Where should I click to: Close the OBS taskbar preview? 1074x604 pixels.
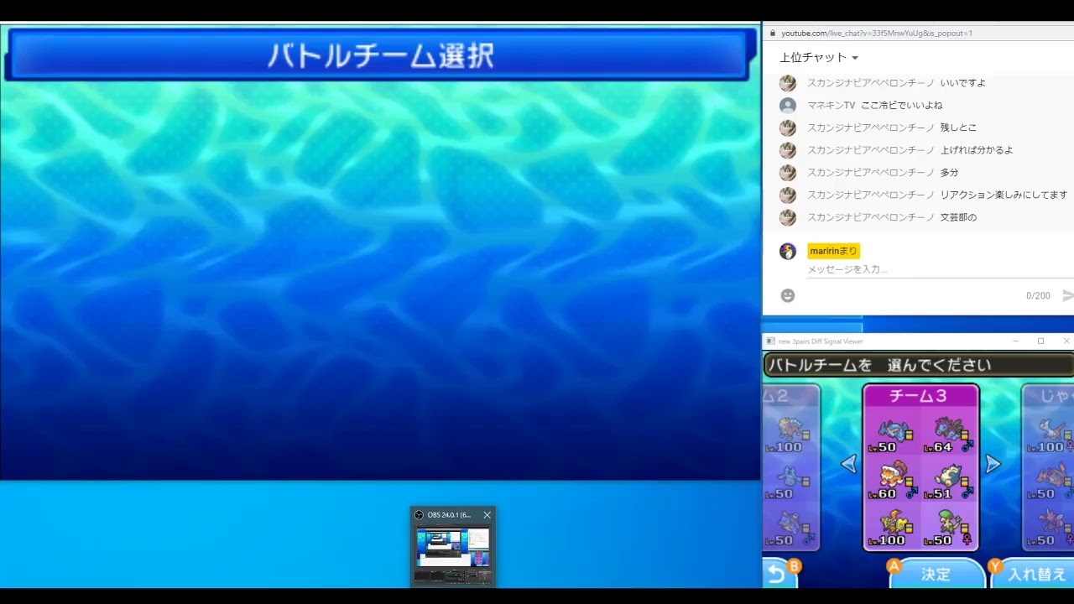(x=487, y=515)
